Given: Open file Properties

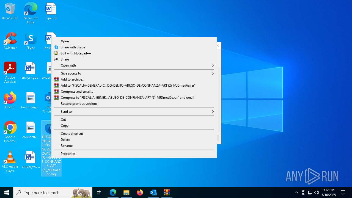Looking at the screenshot, I should pos(134,154).
